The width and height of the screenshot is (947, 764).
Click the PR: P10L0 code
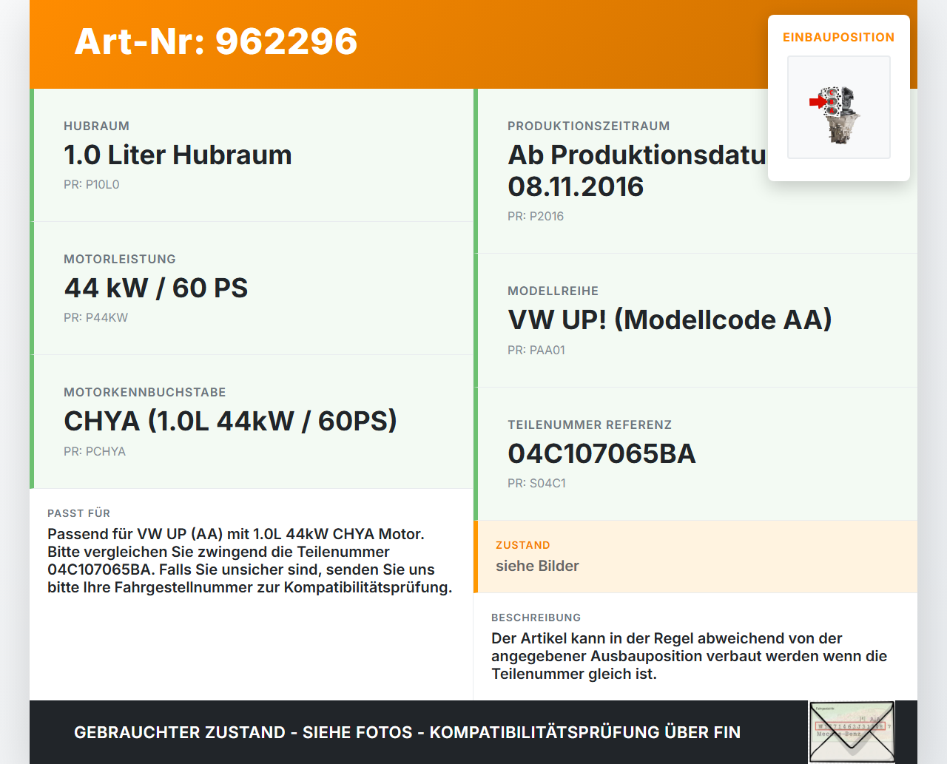[92, 184]
